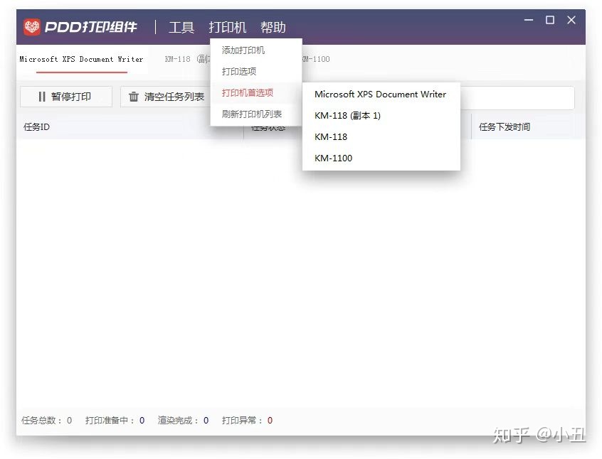The image size is (602, 459).
Task: Click the 渲染完成 status entry
Action: point(183,421)
